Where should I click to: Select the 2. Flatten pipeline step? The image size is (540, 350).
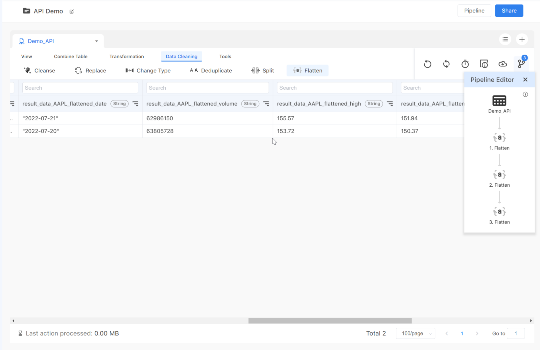tap(499, 178)
